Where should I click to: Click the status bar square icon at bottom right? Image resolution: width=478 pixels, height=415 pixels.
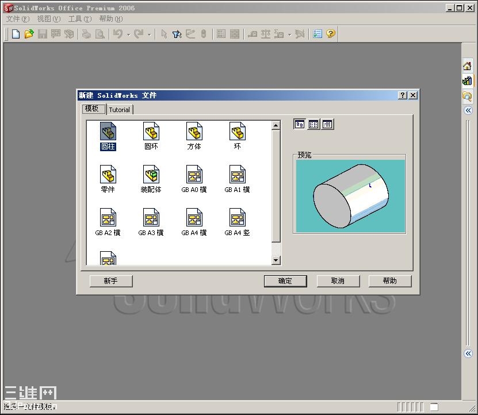(434, 406)
